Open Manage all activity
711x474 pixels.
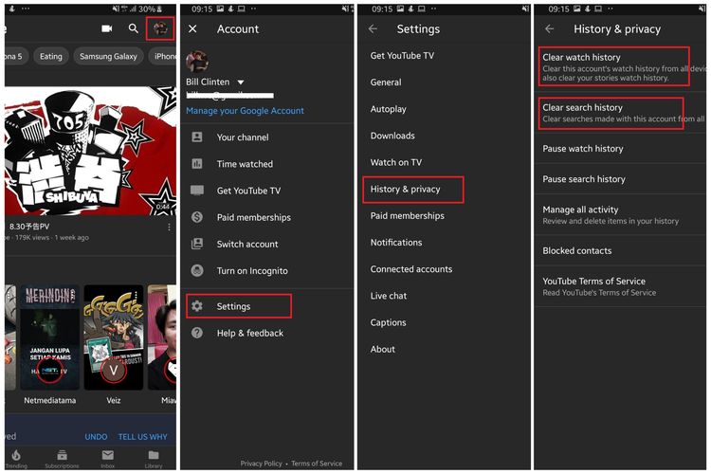pyautogui.click(x=620, y=215)
